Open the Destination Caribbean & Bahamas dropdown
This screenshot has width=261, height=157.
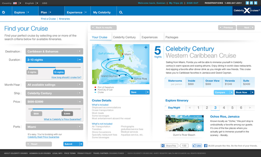[54, 51]
